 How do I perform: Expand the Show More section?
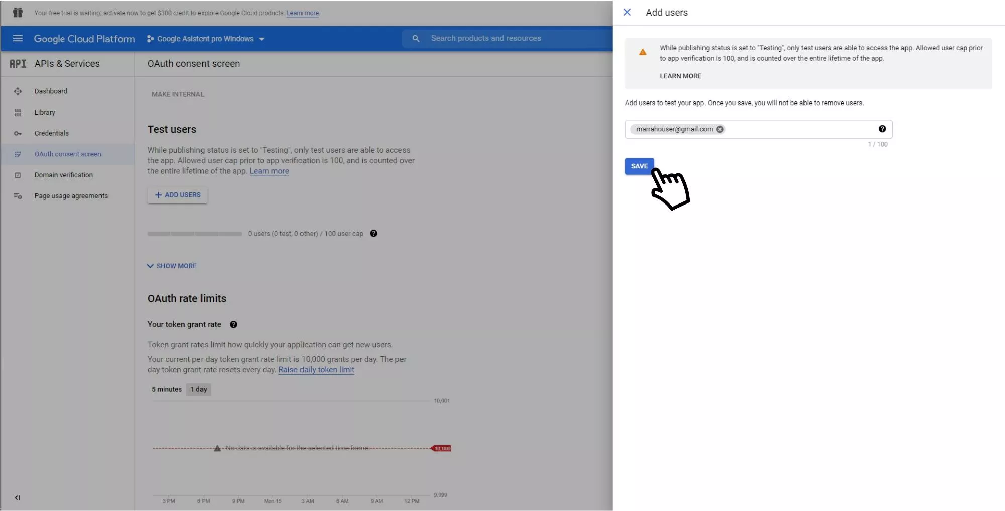[x=172, y=266]
